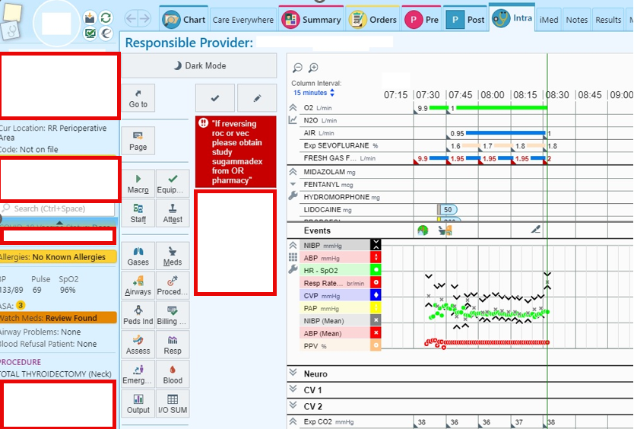Click the blue CVP color swatch

[375, 295]
